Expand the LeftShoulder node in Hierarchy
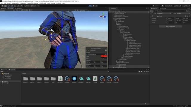The width and height of the screenshot is (191, 107). [122, 34]
